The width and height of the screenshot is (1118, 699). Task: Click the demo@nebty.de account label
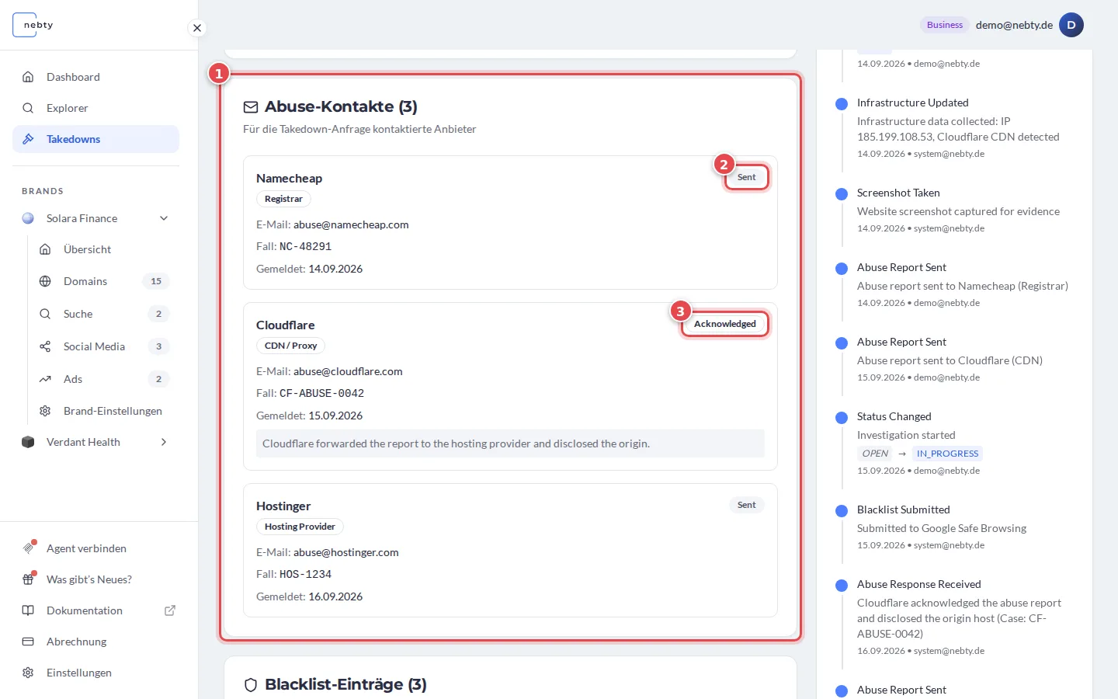click(x=1014, y=25)
